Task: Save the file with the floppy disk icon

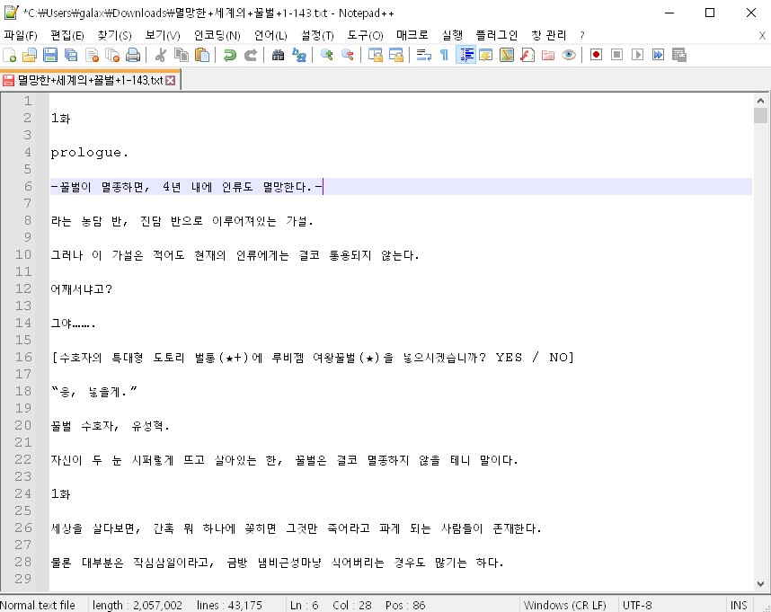Action: coord(50,55)
